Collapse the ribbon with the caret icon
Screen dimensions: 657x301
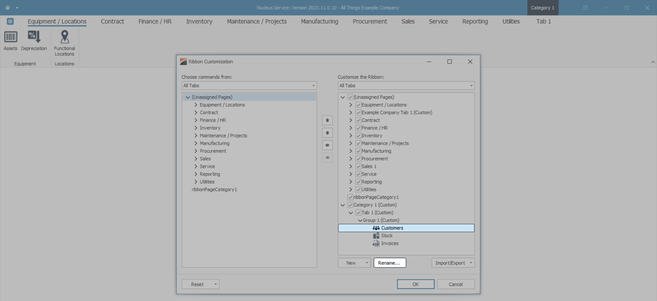pos(653,62)
